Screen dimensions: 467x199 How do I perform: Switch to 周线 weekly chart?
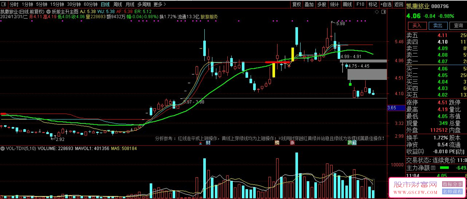pos(118,5)
